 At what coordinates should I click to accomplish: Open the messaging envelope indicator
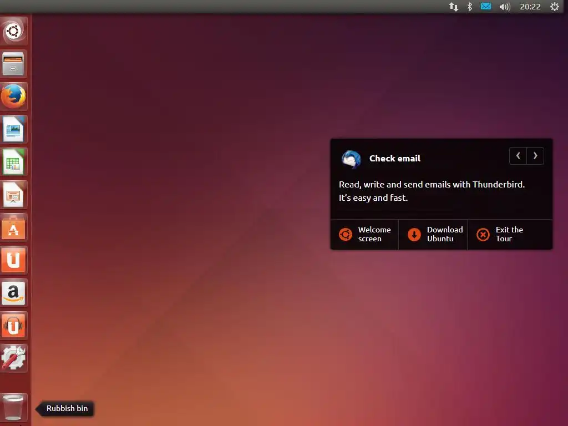pyautogui.click(x=486, y=7)
